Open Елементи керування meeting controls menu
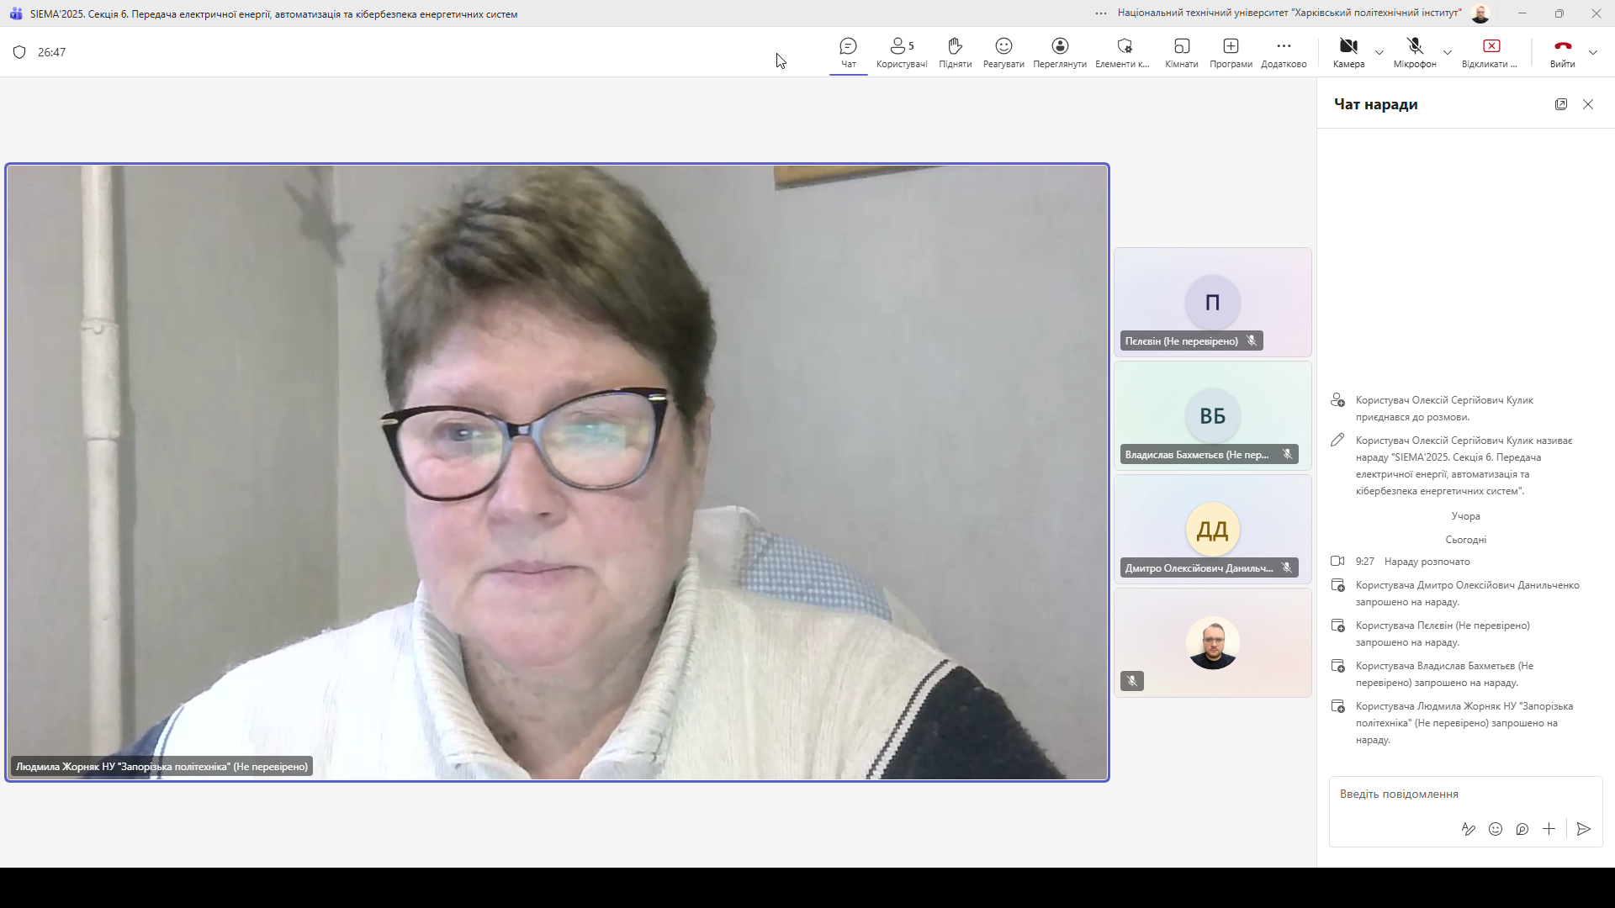Image resolution: width=1615 pixels, height=908 pixels. (1123, 52)
